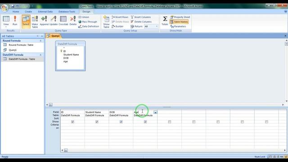Click the DOB field cell in grid
The width and height of the screenshot is (288, 162).
coord(121,112)
